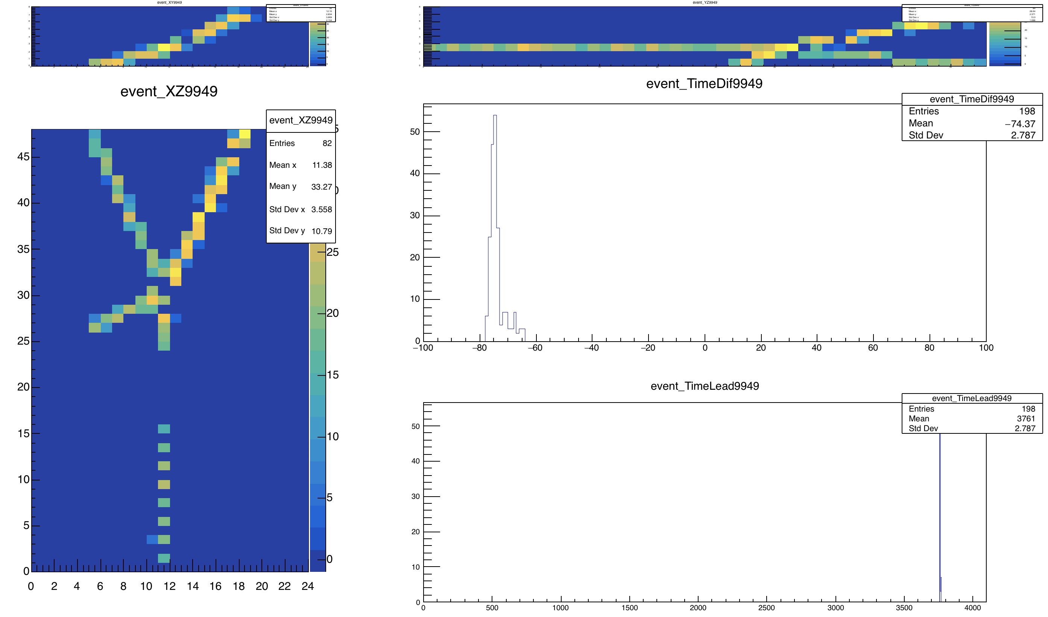Click the Std Dev row in event_TimeDif9949 stats
This screenshot has height=617, width=1048.
[x=972, y=135]
